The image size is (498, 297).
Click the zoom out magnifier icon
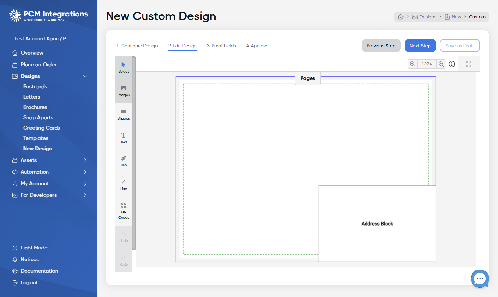coord(441,64)
